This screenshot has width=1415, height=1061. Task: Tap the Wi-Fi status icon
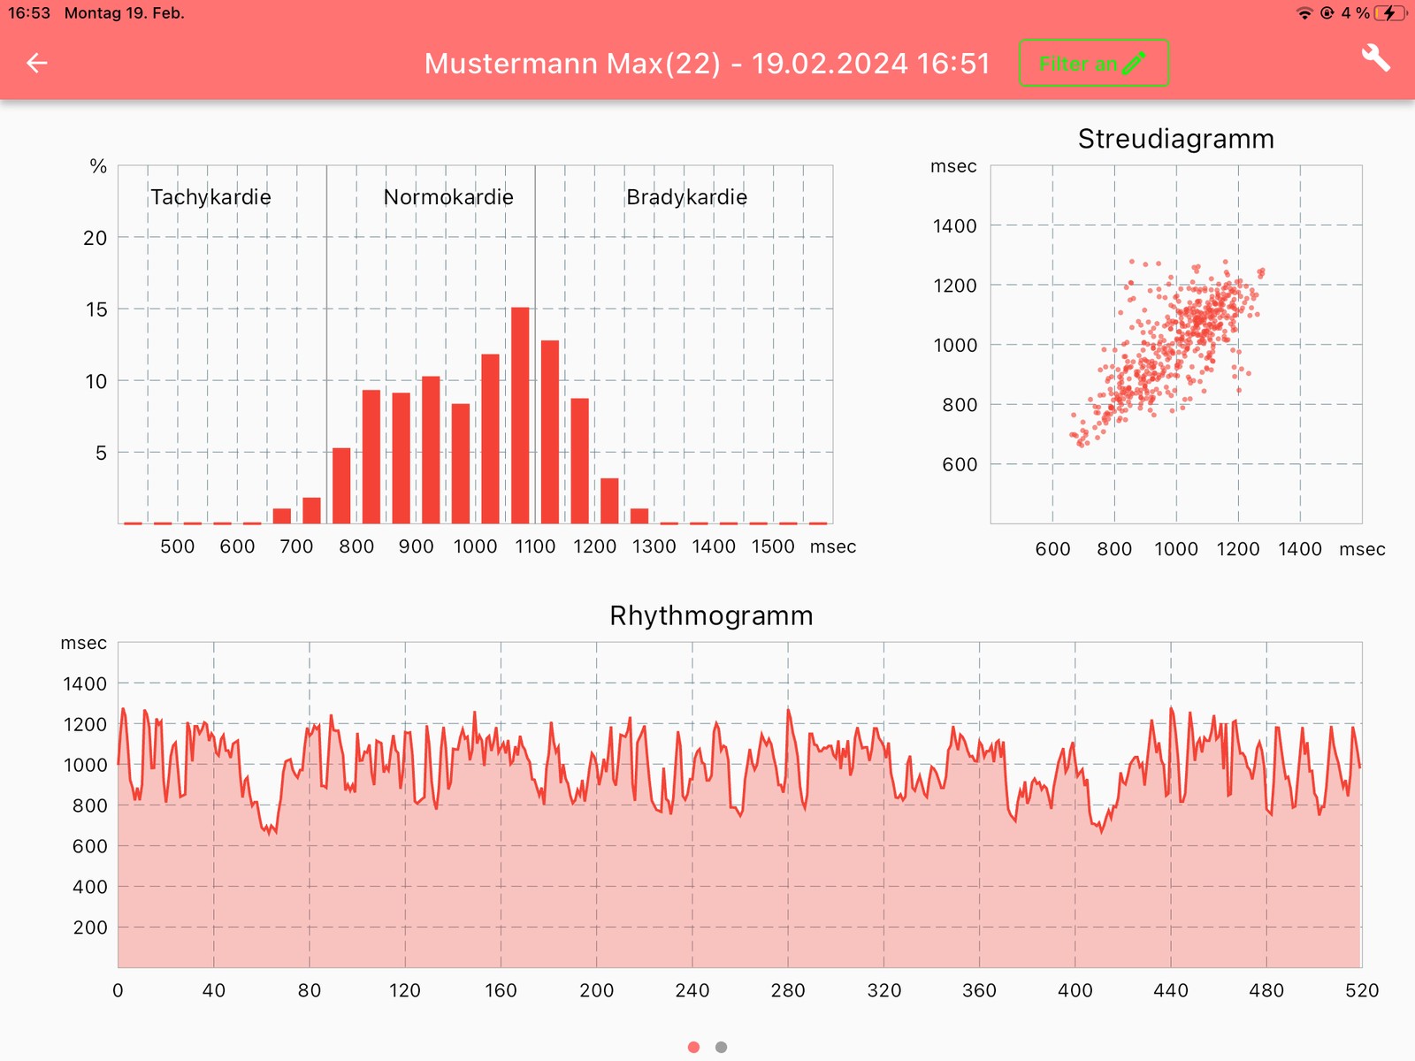click(1304, 13)
